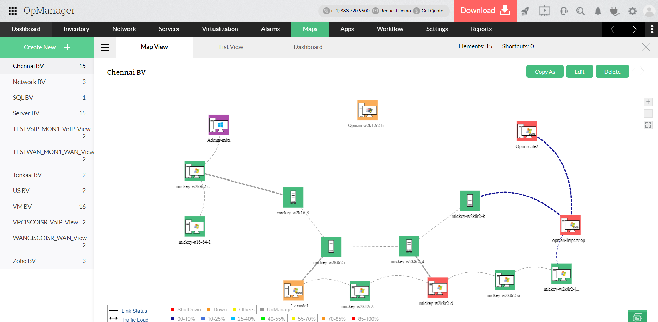Screen dimensions: 658x322
Task: Click the Copy As button
Action: pyautogui.click(x=545, y=72)
